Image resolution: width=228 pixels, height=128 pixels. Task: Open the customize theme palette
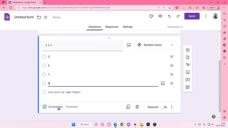pos(151,16)
